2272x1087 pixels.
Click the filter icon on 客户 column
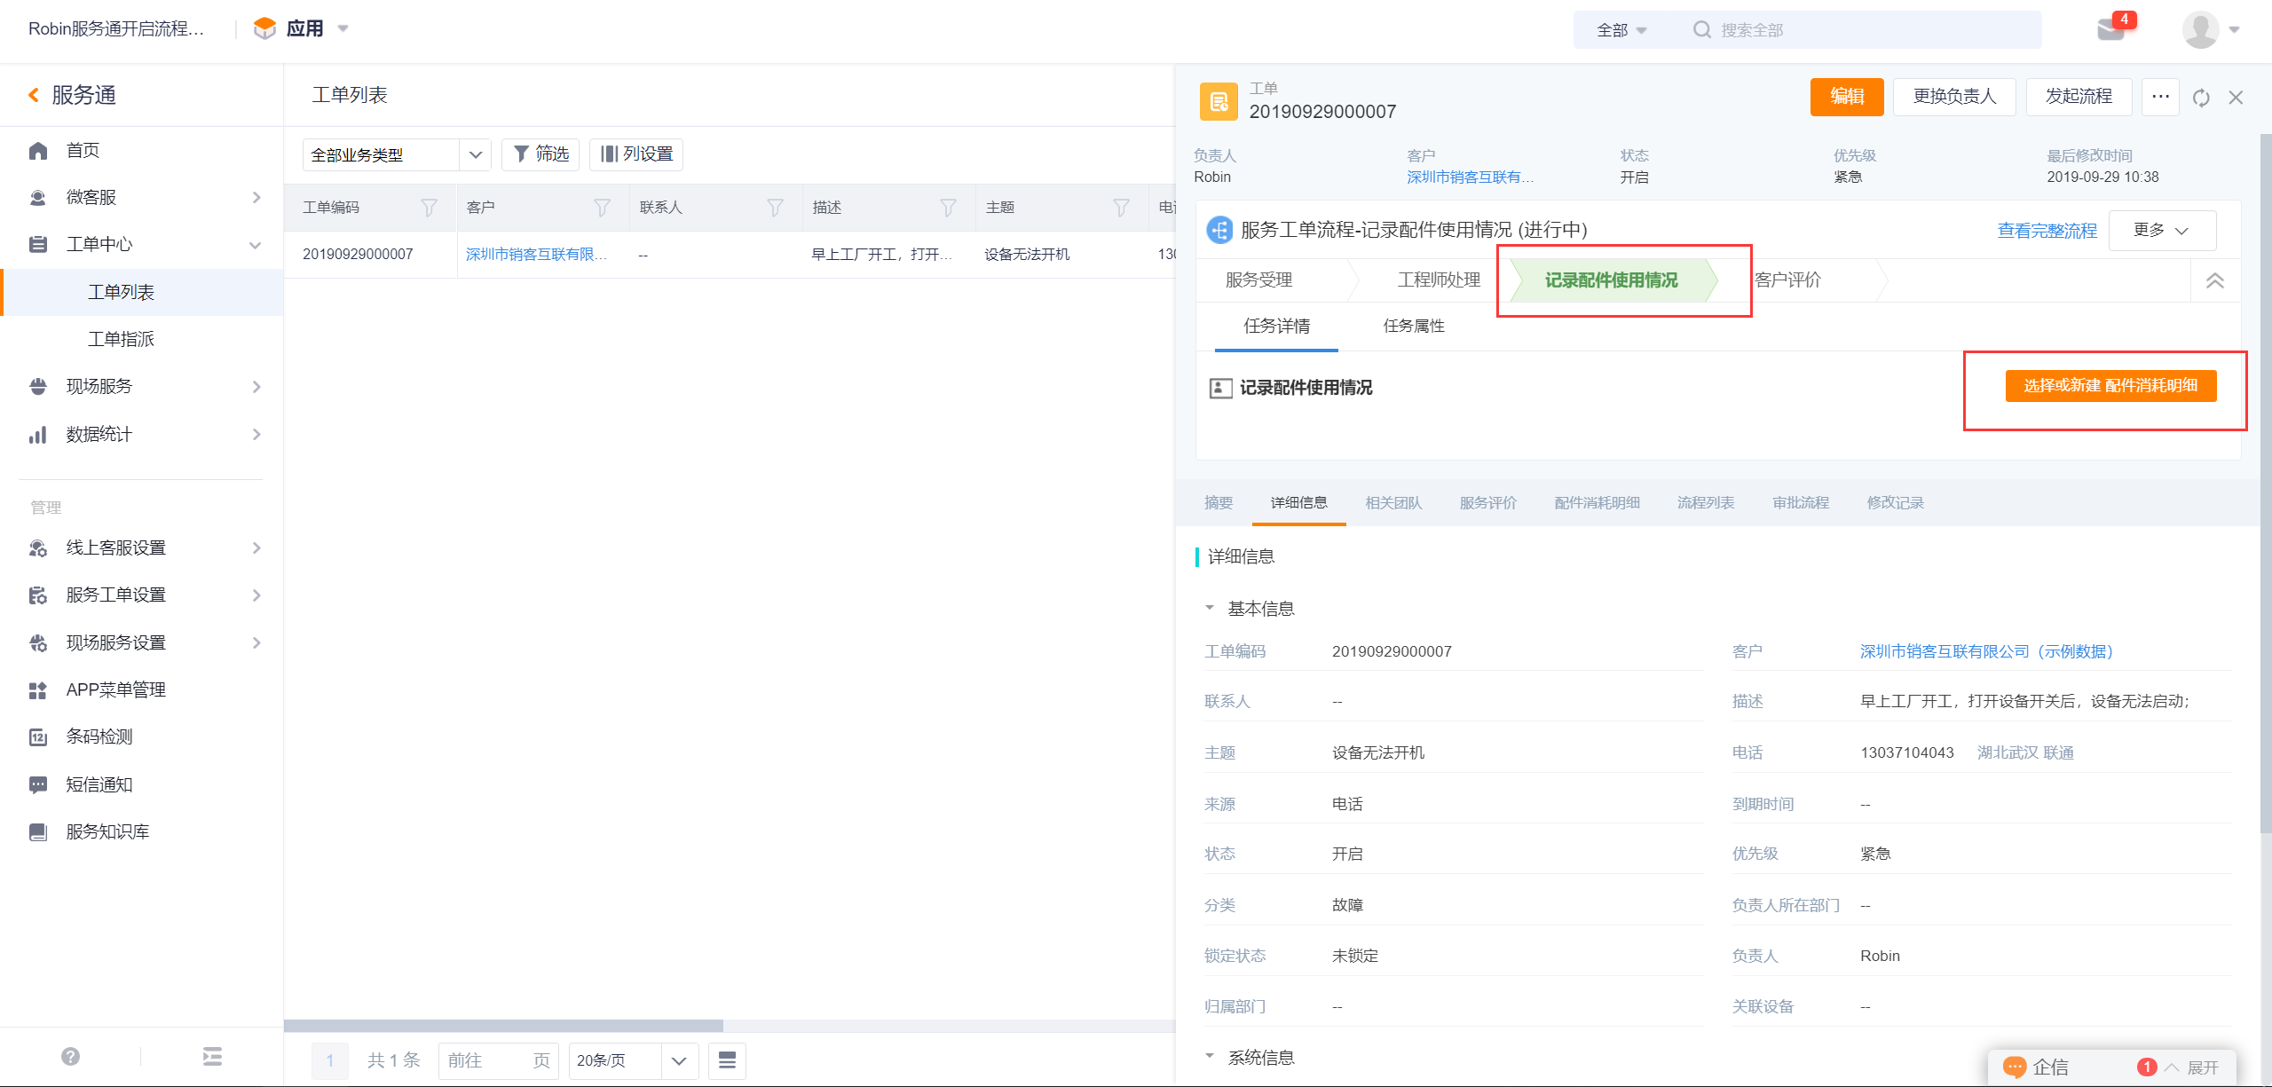pos(603,208)
